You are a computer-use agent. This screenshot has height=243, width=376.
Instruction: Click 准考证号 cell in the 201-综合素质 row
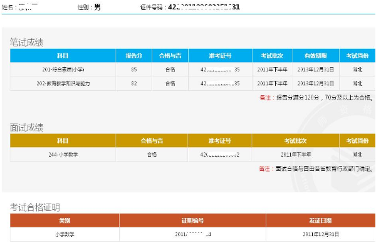(x=220, y=70)
